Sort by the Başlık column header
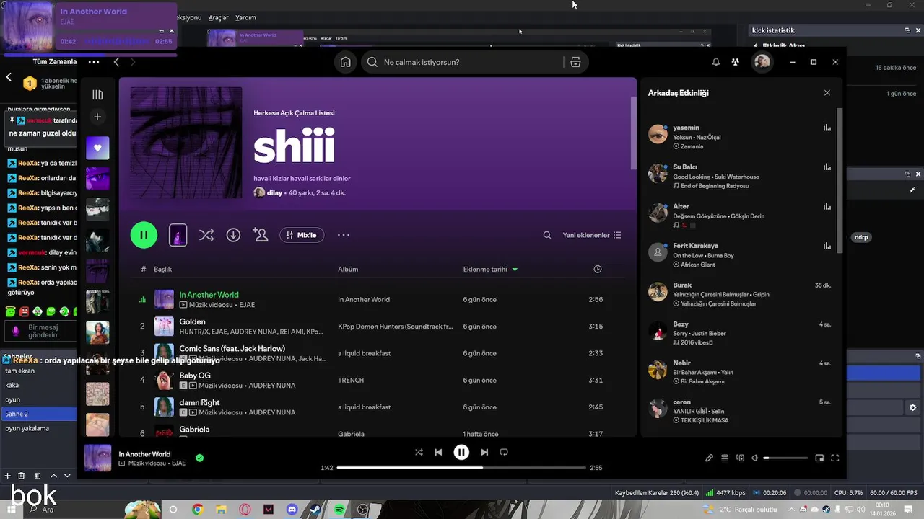 coord(162,269)
